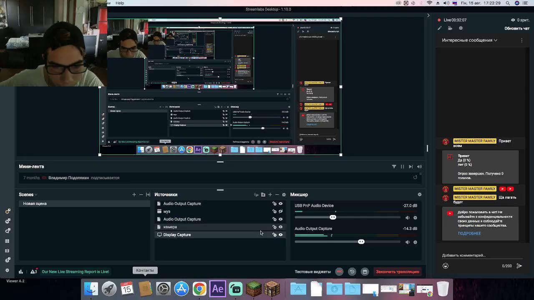Open performance stats icon in footer
The height and width of the screenshot is (300, 534).
click(20, 272)
